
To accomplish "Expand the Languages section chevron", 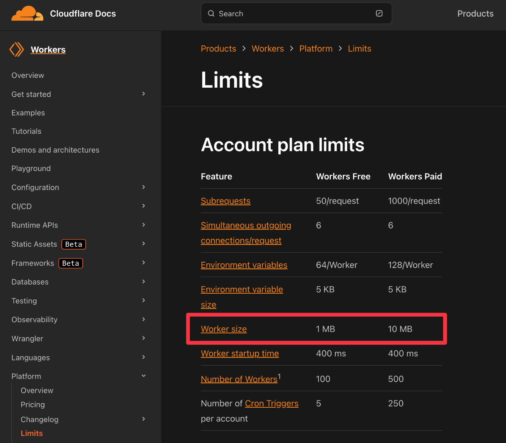I will (143, 357).
